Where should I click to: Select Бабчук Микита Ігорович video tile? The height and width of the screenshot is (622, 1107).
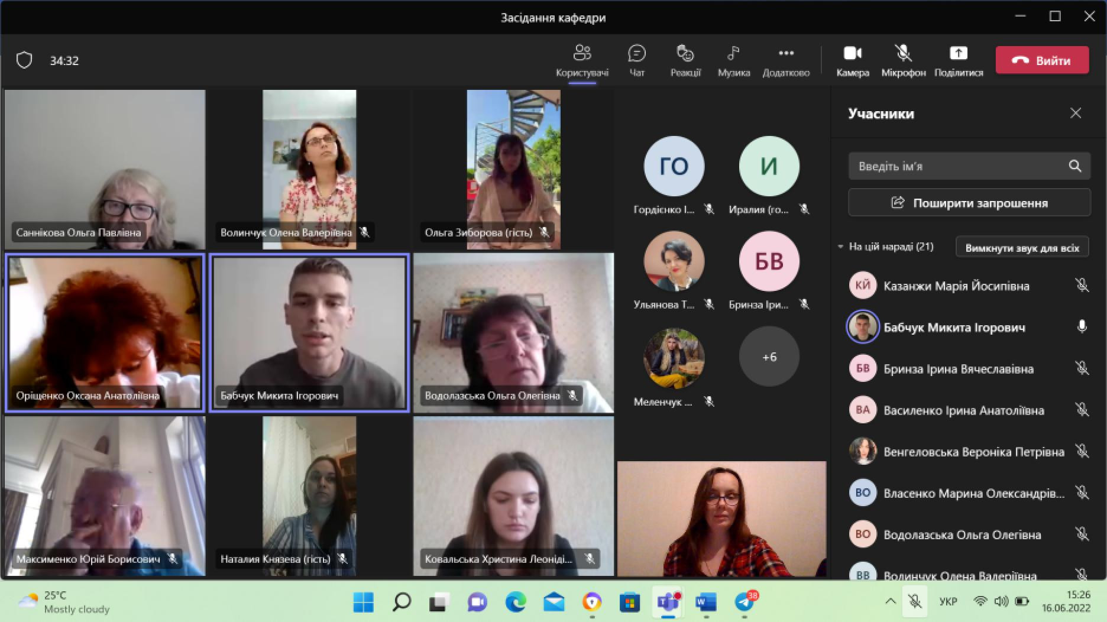[x=309, y=333]
